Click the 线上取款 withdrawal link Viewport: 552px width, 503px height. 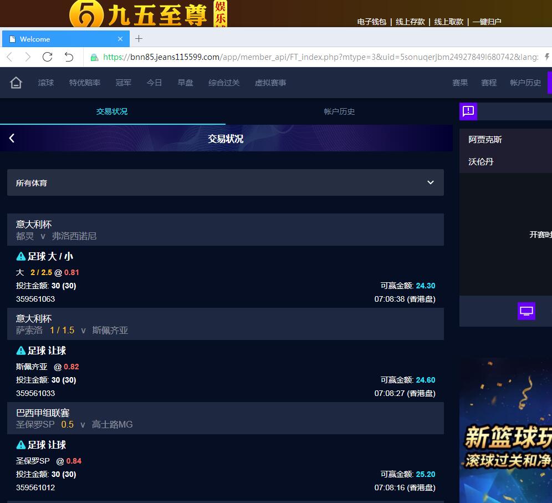click(x=448, y=22)
